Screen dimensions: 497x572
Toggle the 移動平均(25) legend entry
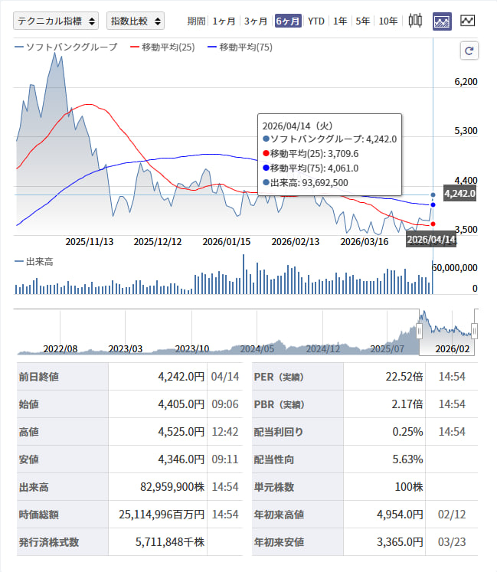tap(163, 47)
